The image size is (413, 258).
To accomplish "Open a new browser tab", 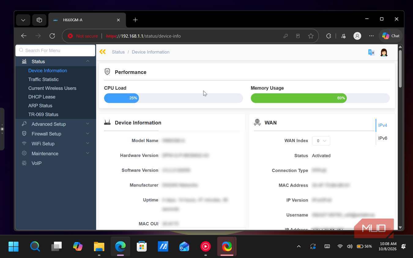I will 135,20.
